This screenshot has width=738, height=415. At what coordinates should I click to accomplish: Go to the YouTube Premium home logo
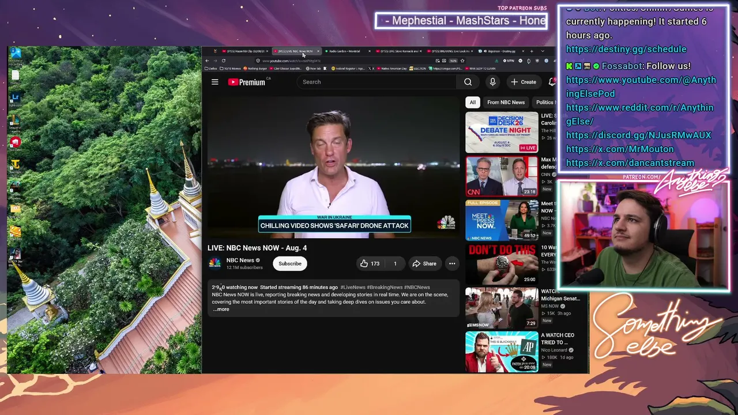[x=247, y=82]
